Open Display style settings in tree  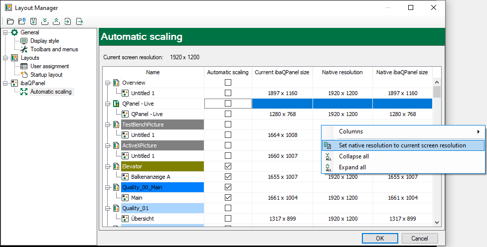pyautogui.click(x=44, y=41)
